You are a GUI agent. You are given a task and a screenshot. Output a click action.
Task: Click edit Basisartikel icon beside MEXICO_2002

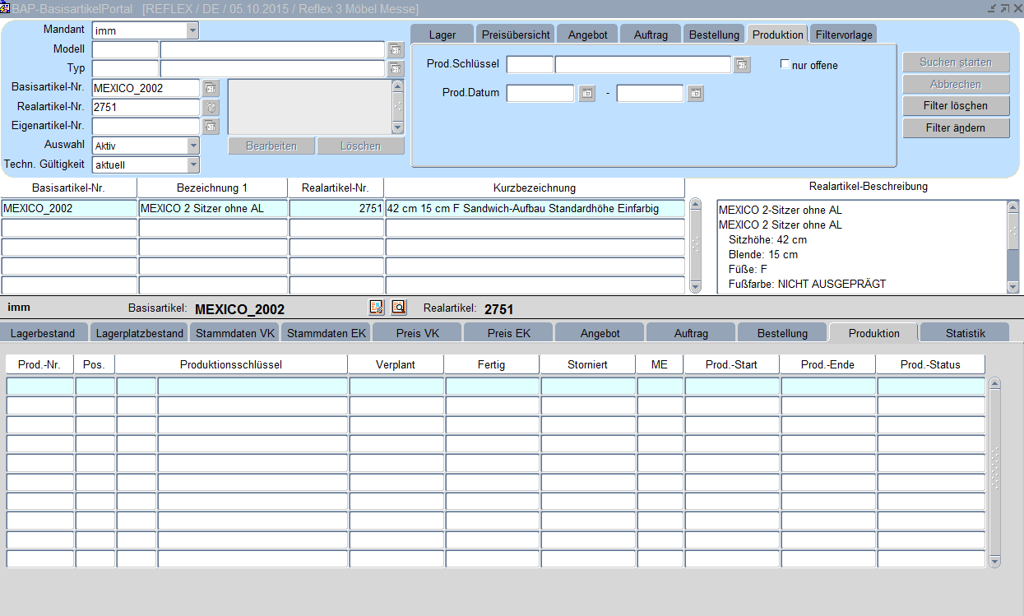pos(377,308)
